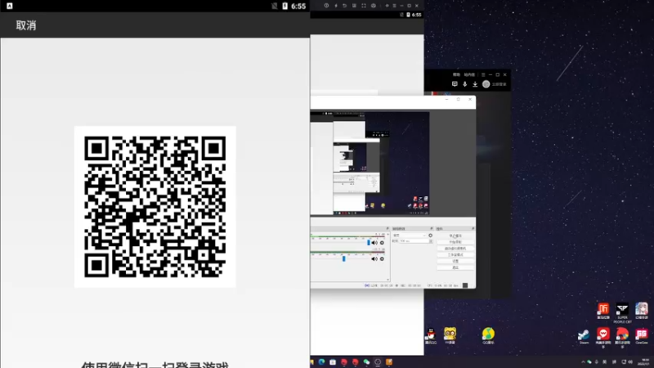Image resolution: width=654 pixels, height=368 pixels.
Task: Toggle the virtual camera button in OBS
Action: [x=455, y=249]
